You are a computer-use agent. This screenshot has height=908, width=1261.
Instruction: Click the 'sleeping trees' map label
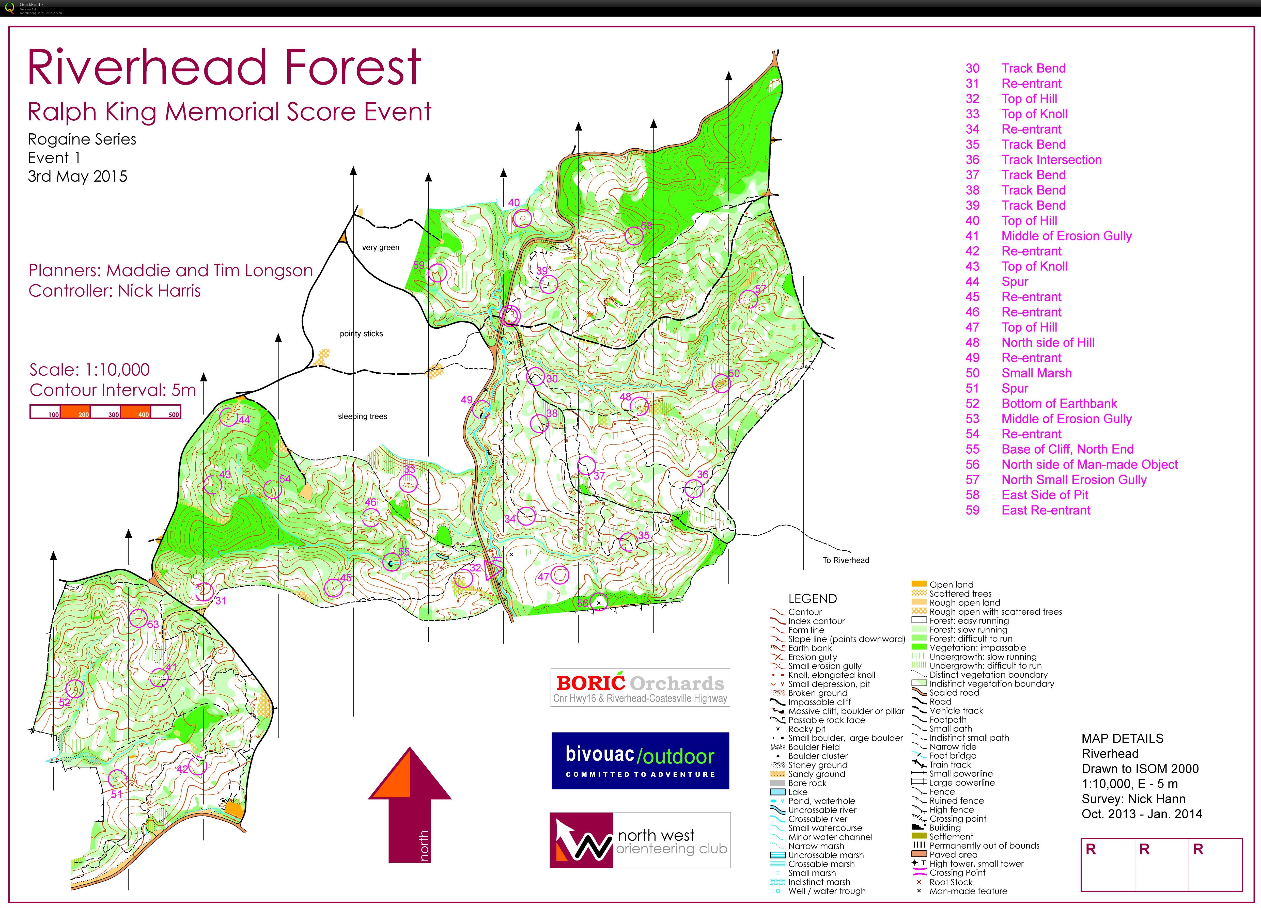coord(363,416)
